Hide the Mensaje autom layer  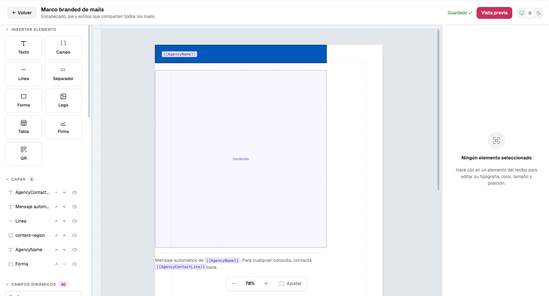pyautogui.click(x=74, y=207)
